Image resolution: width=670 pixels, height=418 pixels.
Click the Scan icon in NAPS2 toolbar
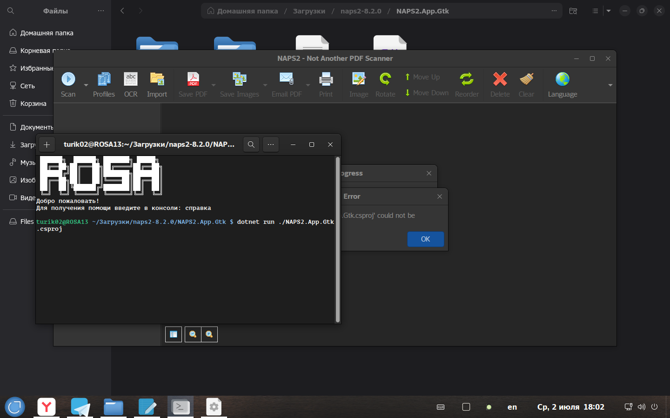[68, 79]
